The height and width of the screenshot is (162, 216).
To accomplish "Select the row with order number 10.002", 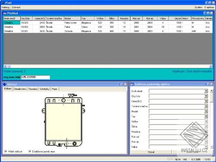I will (x=108, y=27).
